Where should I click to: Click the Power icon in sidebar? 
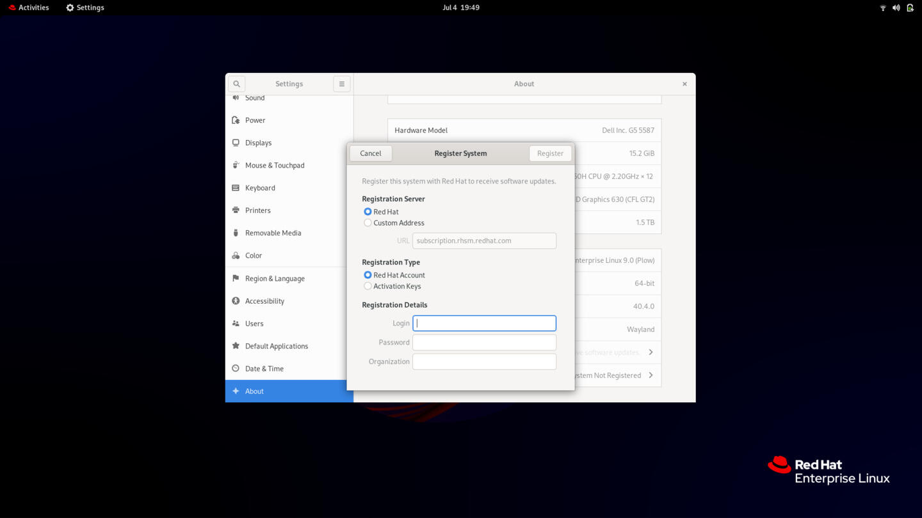tap(236, 120)
